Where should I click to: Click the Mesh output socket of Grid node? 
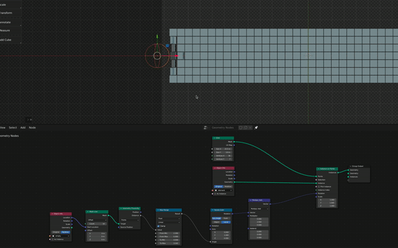234,142
